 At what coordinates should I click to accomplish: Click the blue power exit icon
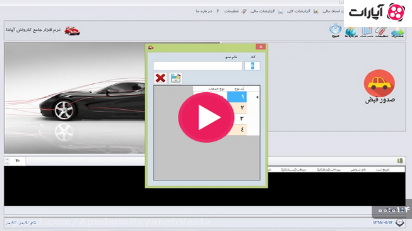336,30
